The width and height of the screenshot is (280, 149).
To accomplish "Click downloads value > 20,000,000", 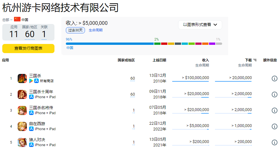I will coord(240,78).
